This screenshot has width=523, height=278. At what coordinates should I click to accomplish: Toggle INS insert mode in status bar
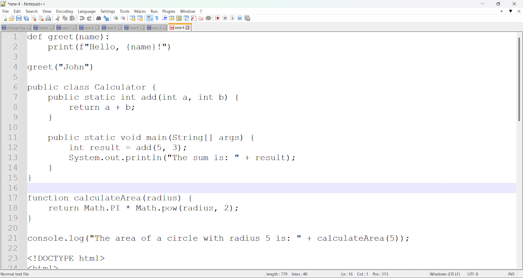(512, 274)
